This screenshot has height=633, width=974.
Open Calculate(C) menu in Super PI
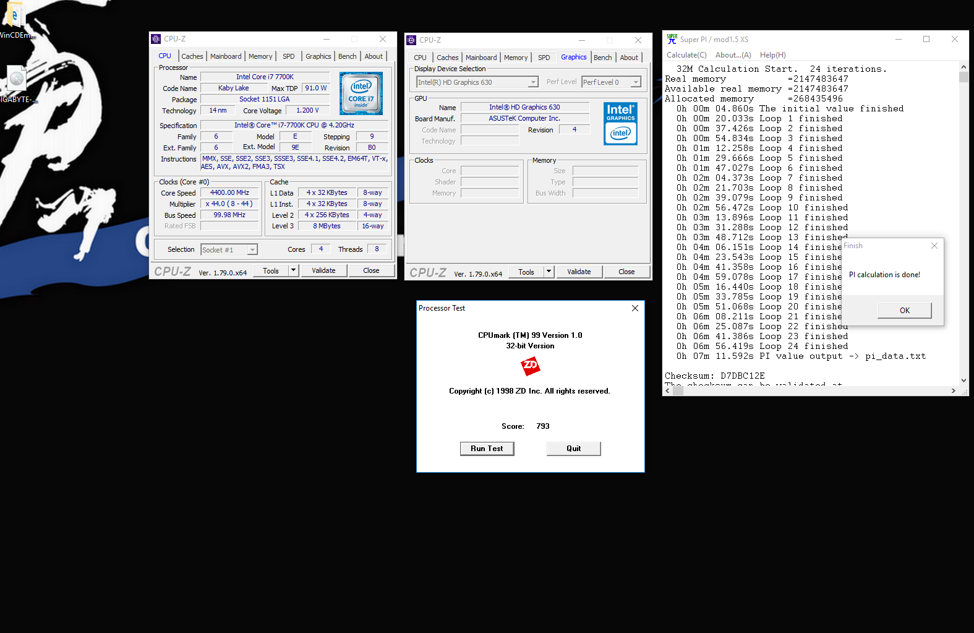tap(686, 55)
